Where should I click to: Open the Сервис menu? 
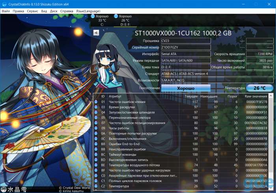point(33,11)
